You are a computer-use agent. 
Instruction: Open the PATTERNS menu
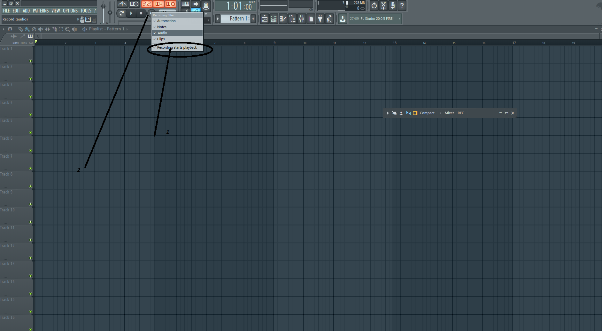coord(41,11)
